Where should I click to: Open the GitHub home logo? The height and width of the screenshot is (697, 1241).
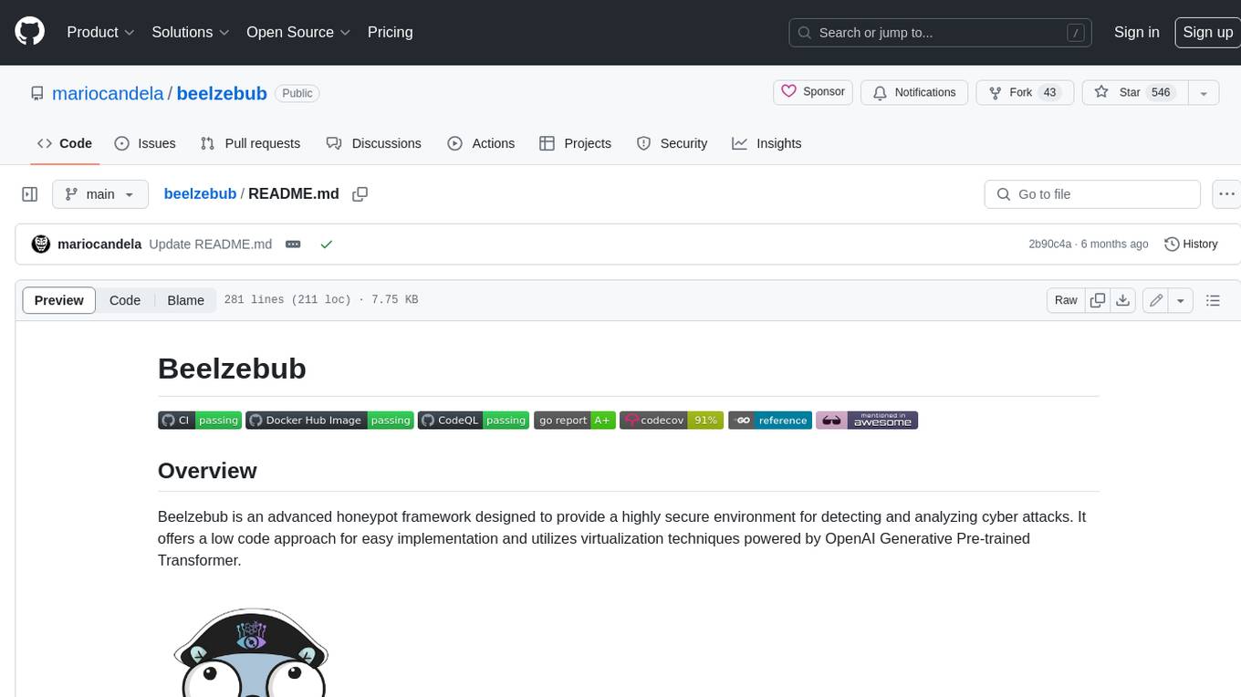pos(29,32)
